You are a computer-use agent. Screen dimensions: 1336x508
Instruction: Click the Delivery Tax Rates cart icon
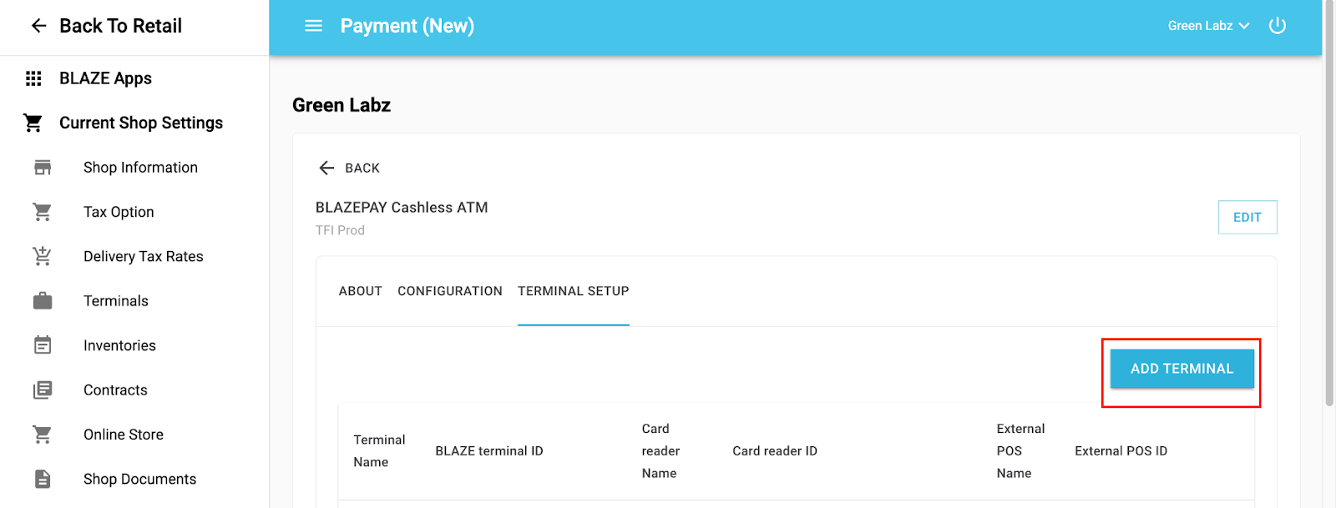[x=43, y=256]
